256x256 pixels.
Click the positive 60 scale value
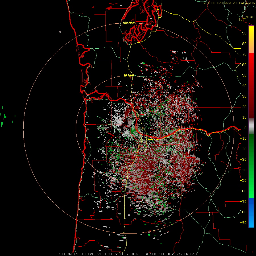point(244,65)
